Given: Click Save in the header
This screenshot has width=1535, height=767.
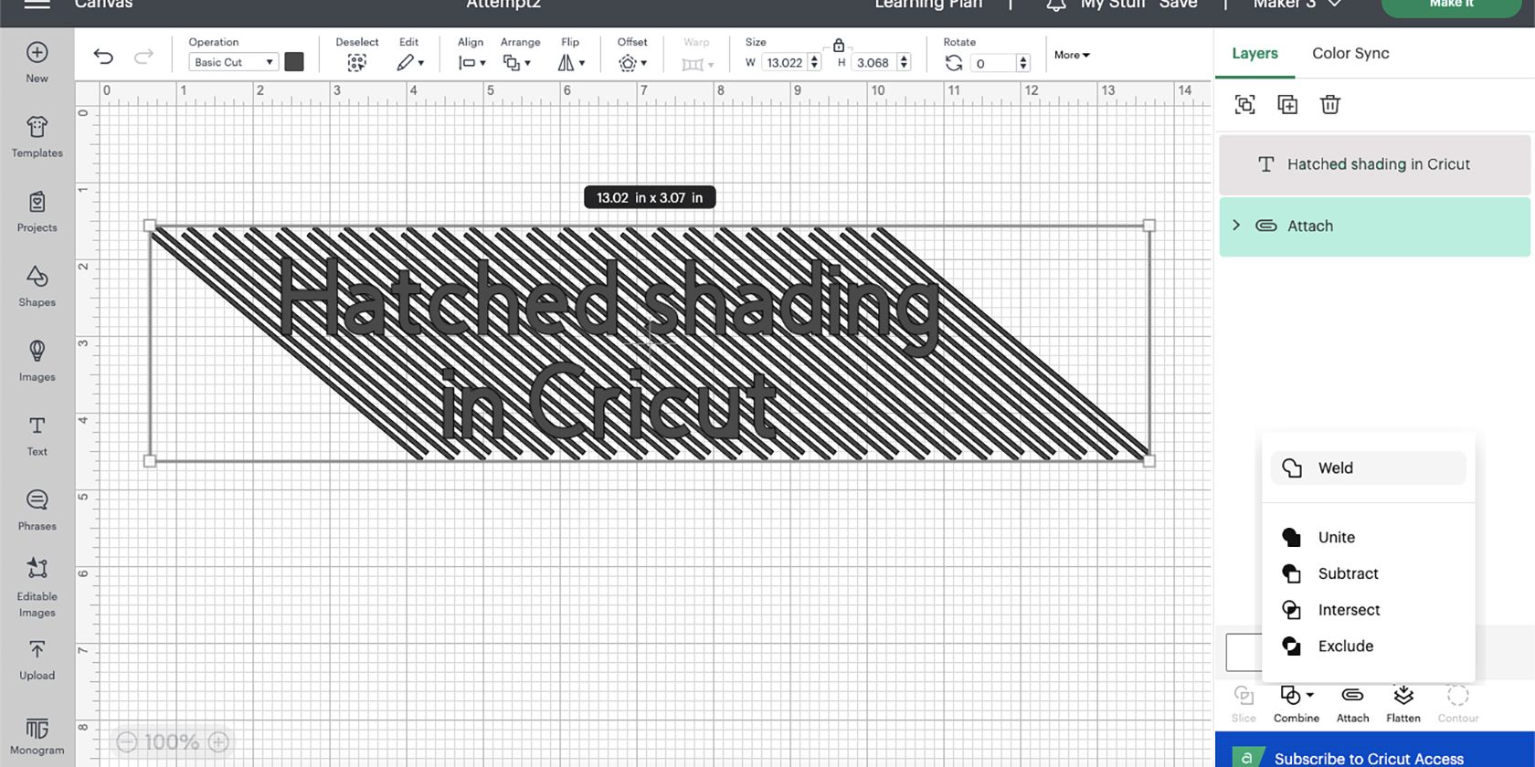Looking at the screenshot, I should coord(1178,5).
